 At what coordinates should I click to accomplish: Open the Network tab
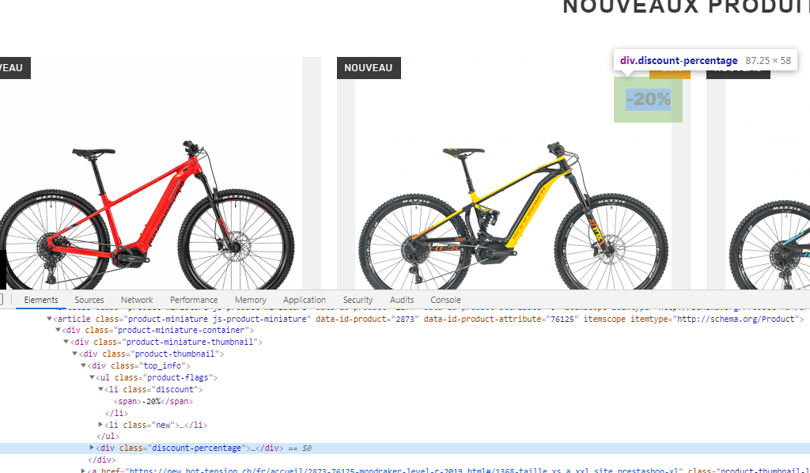(x=137, y=300)
